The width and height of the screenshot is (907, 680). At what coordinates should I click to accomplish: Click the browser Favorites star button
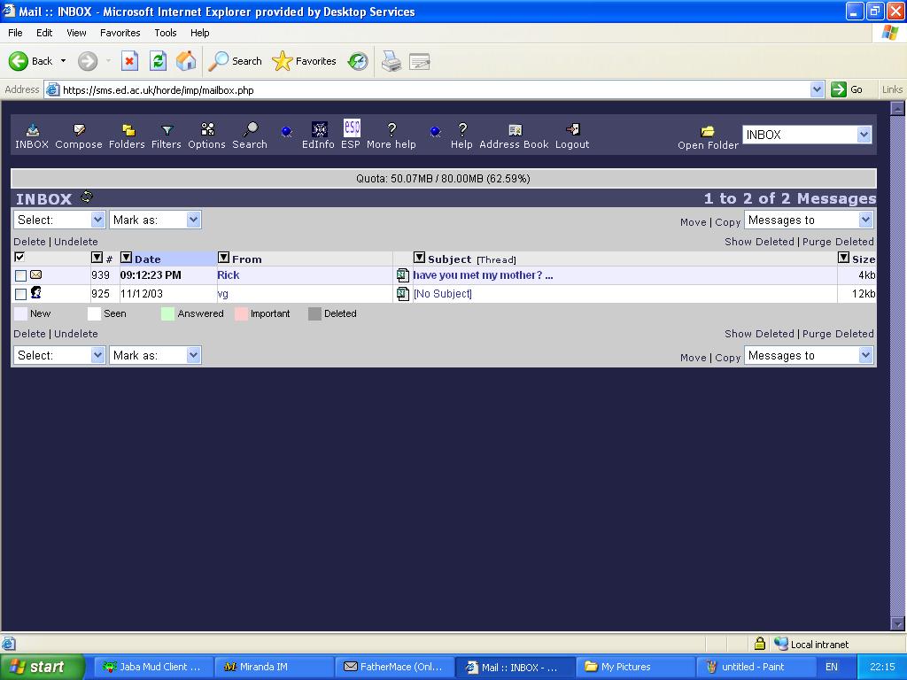pos(304,61)
